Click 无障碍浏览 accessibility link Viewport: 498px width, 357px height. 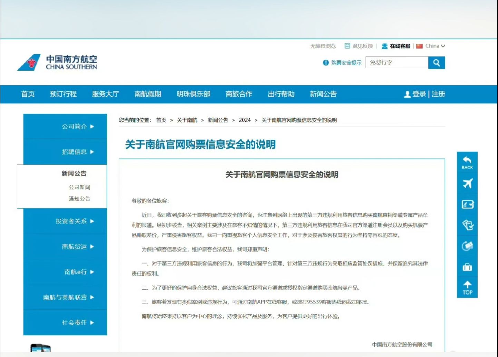(323, 46)
